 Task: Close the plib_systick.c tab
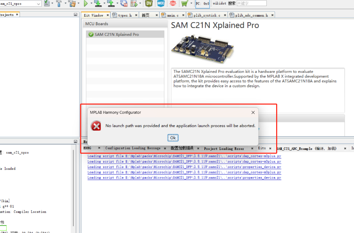pos(225,15)
